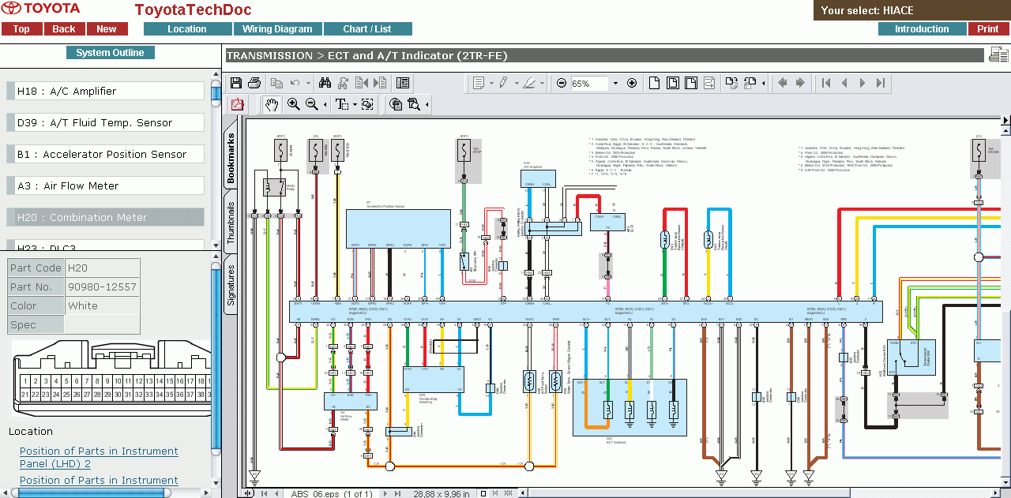Expand the zoom tools flyout arrow
Viewport: 1011px width, 498px height.
[325, 104]
